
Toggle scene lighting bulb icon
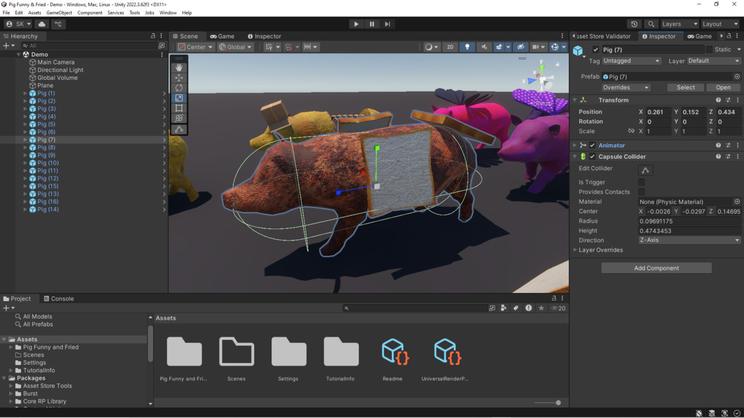(467, 47)
